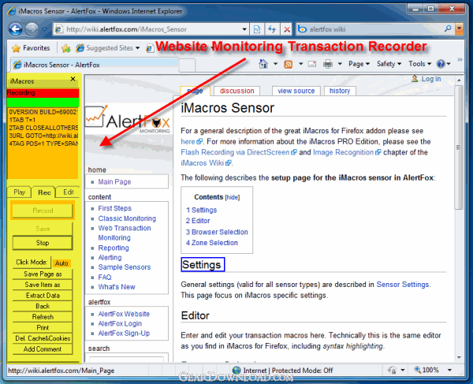Click the Add to Favorites Bar icon
473x384 pixels.
pos(65,48)
